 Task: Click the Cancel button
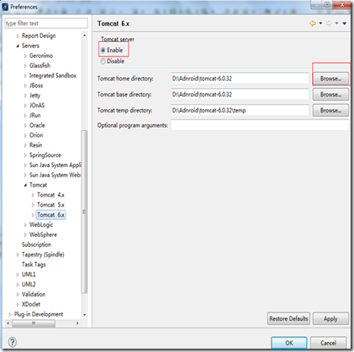click(x=328, y=343)
